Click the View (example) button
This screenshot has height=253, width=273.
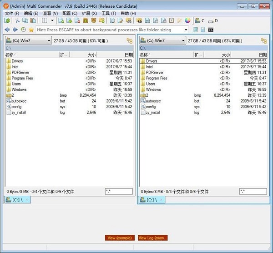click(x=120, y=238)
